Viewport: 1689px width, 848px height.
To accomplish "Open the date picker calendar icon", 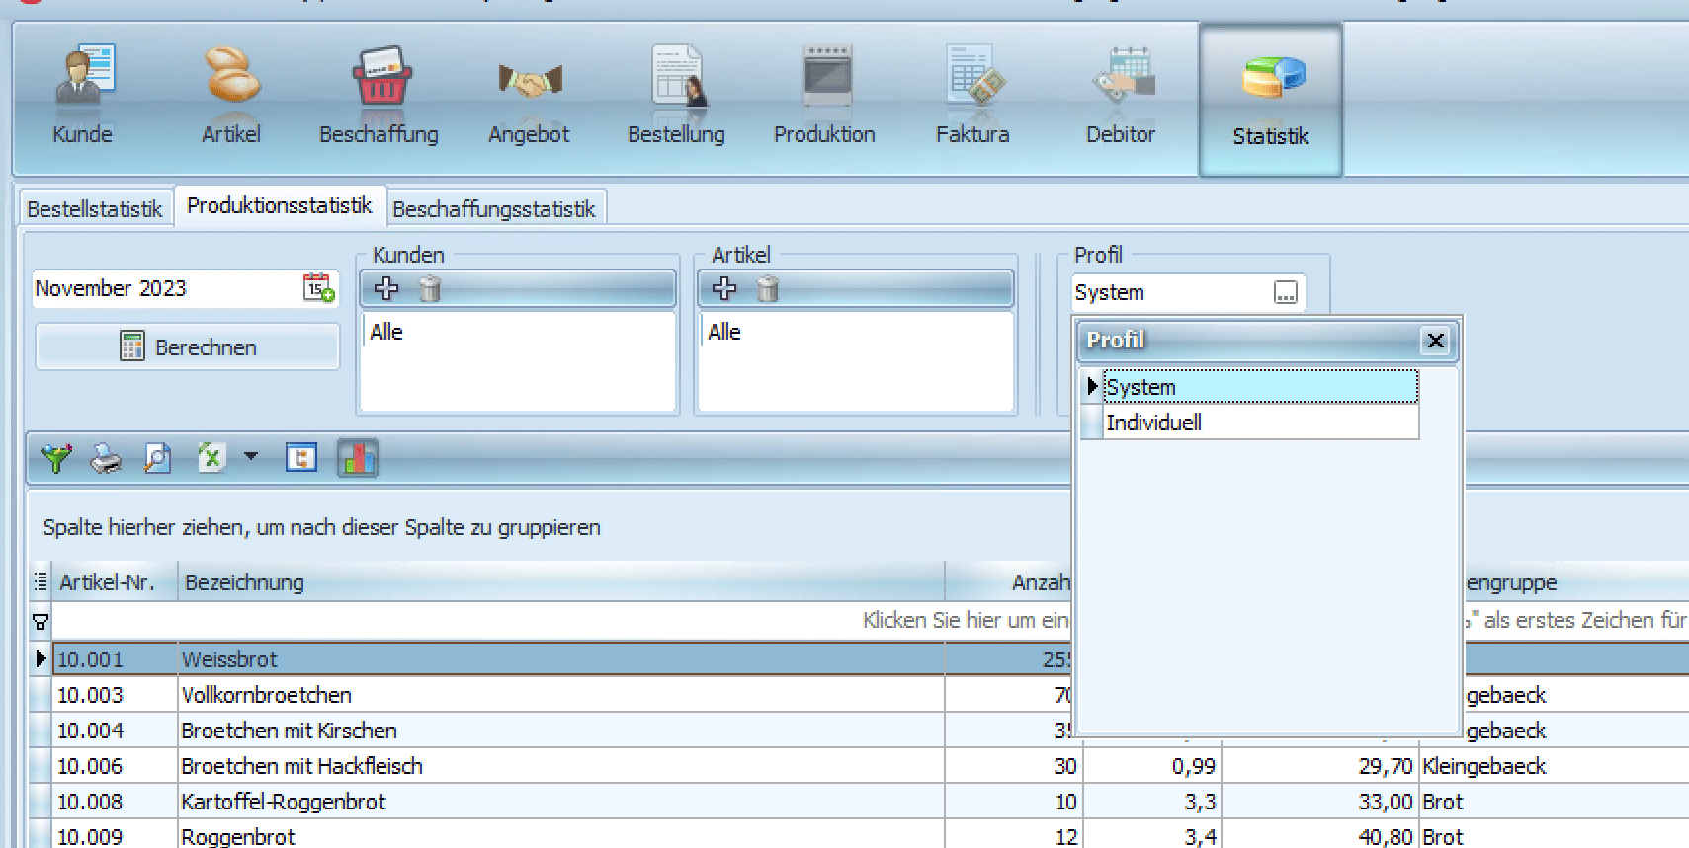I will coord(318,288).
